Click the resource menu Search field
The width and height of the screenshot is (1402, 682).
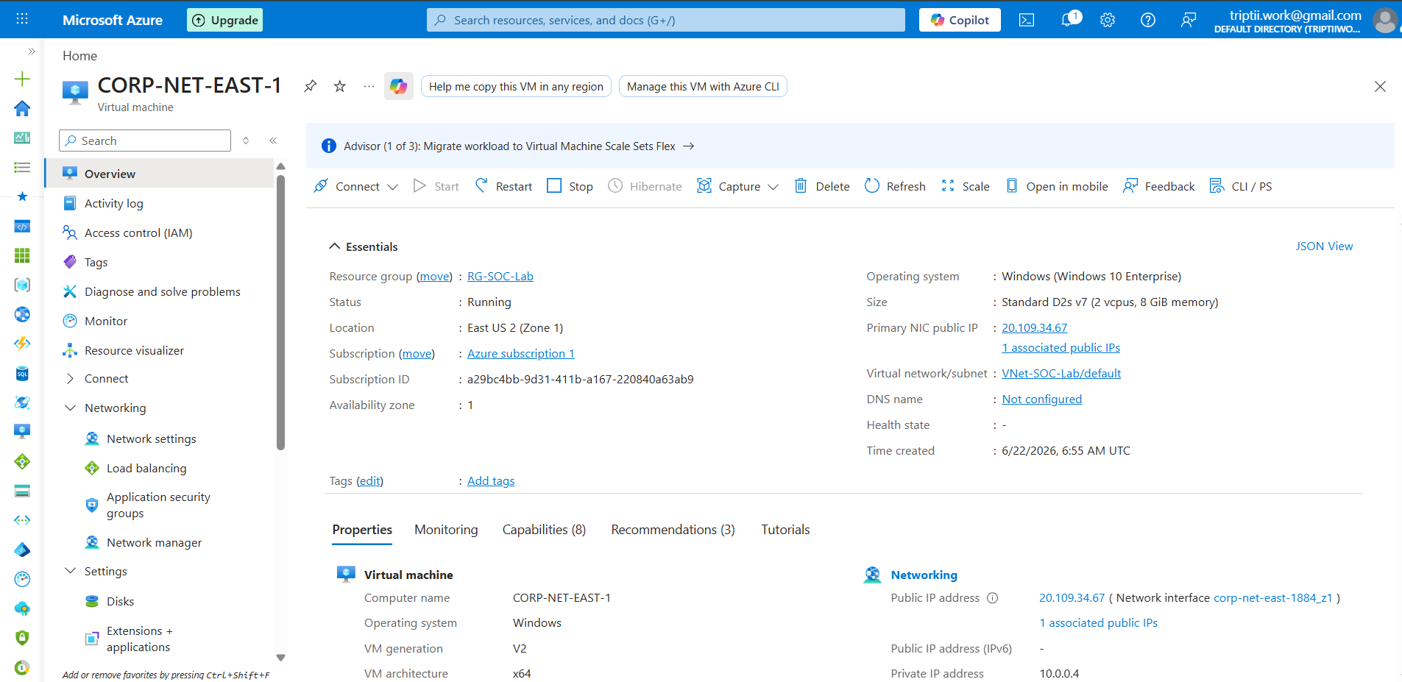coord(145,141)
